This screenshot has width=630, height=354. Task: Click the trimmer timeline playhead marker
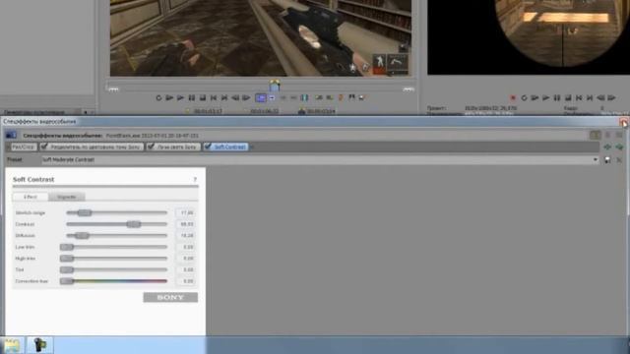(275, 86)
